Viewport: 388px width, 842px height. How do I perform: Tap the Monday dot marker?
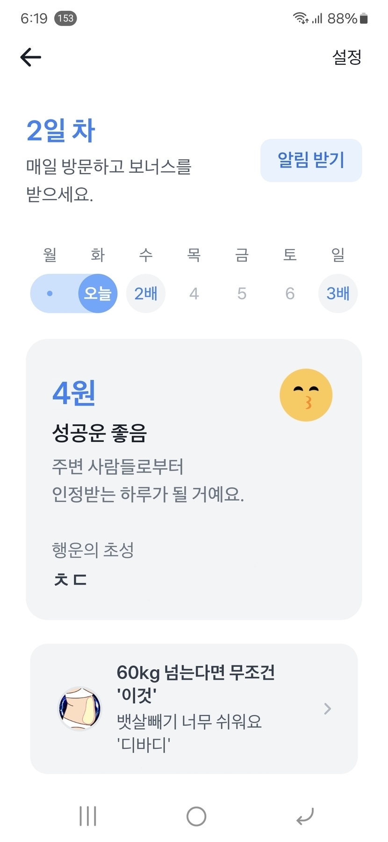tap(50, 294)
